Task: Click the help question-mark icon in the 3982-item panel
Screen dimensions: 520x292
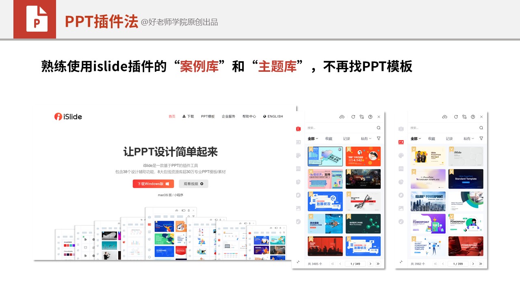Action: click(473, 117)
